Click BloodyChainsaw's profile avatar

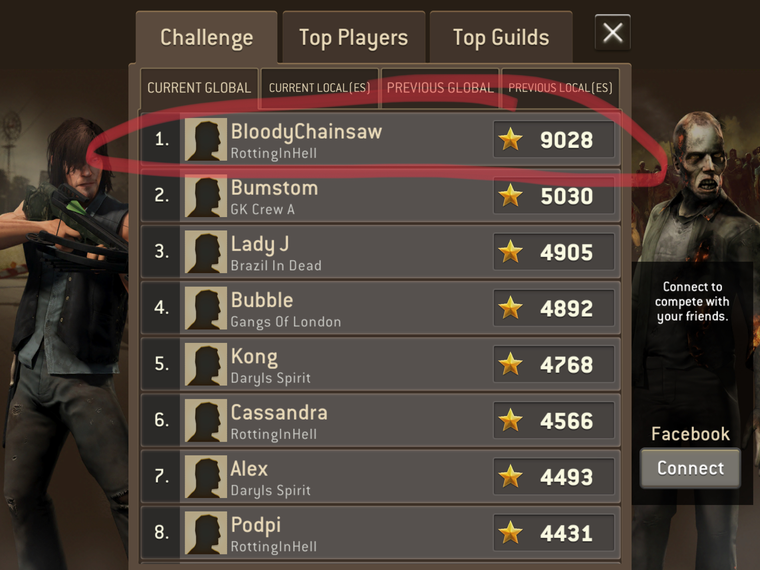click(206, 140)
